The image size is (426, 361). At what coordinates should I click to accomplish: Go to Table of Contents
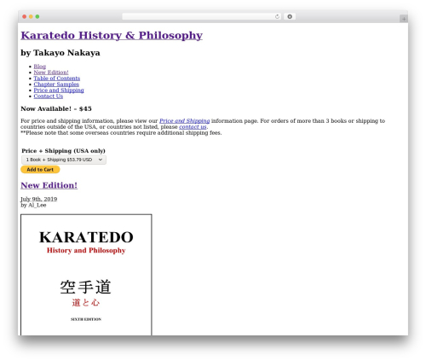pos(57,79)
